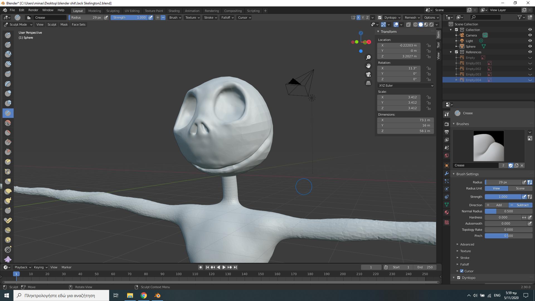Switch to the Sculpting workspace tab
This screenshot has width=535, height=301.
[113, 11]
